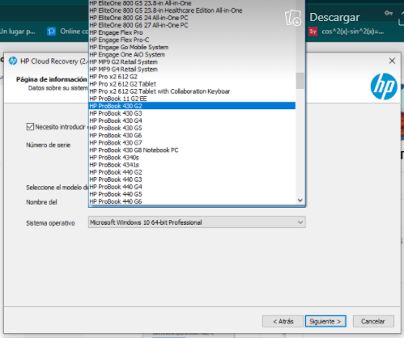Image resolution: width=404 pixels, height=338 pixels.
Task: Select HP ProBook 440 G3
Action: [x=192, y=180]
